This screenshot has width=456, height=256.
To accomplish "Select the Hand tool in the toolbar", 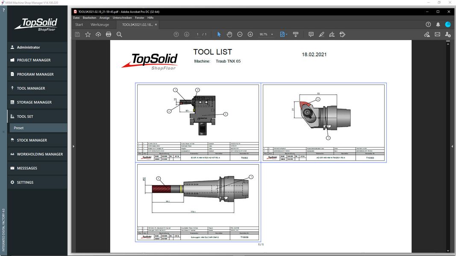I will (x=229, y=34).
